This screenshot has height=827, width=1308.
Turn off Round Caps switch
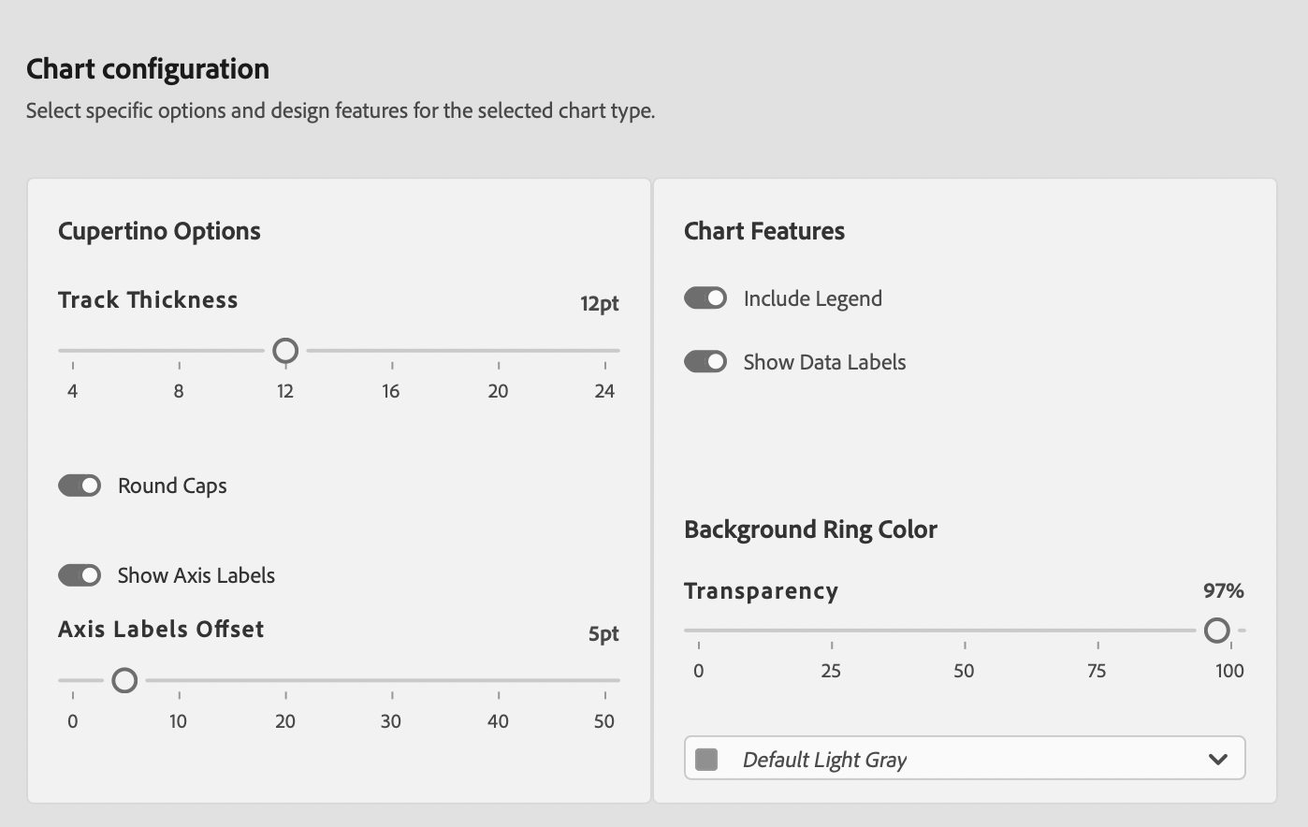[x=80, y=486]
